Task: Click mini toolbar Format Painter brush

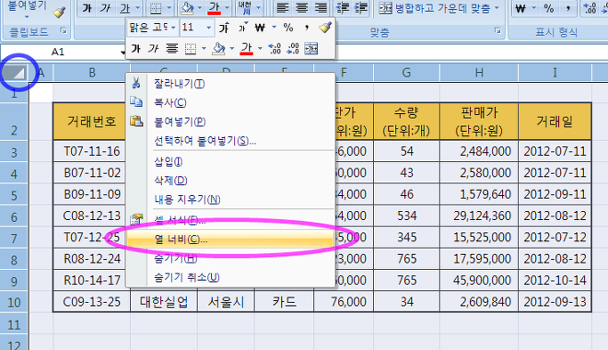Action: pos(325,28)
